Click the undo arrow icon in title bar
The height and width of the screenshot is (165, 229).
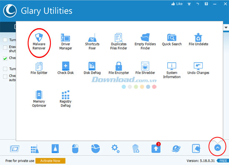tap(198, 4)
